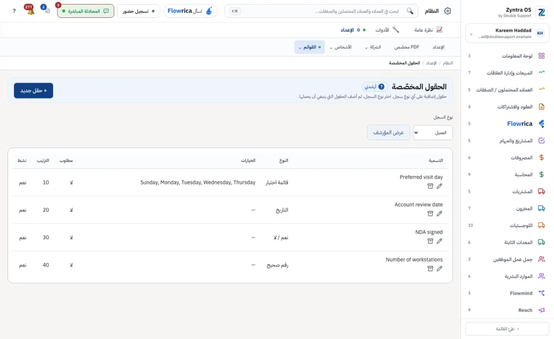
Task: Expand the الأشخاص menu
Action: pyautogui.click(x=340, y=47)
